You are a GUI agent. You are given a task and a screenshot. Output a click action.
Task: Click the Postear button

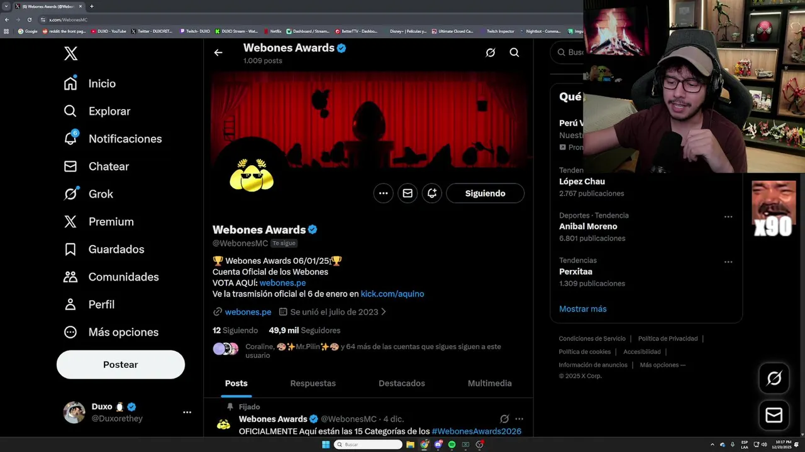click(121, 365)
